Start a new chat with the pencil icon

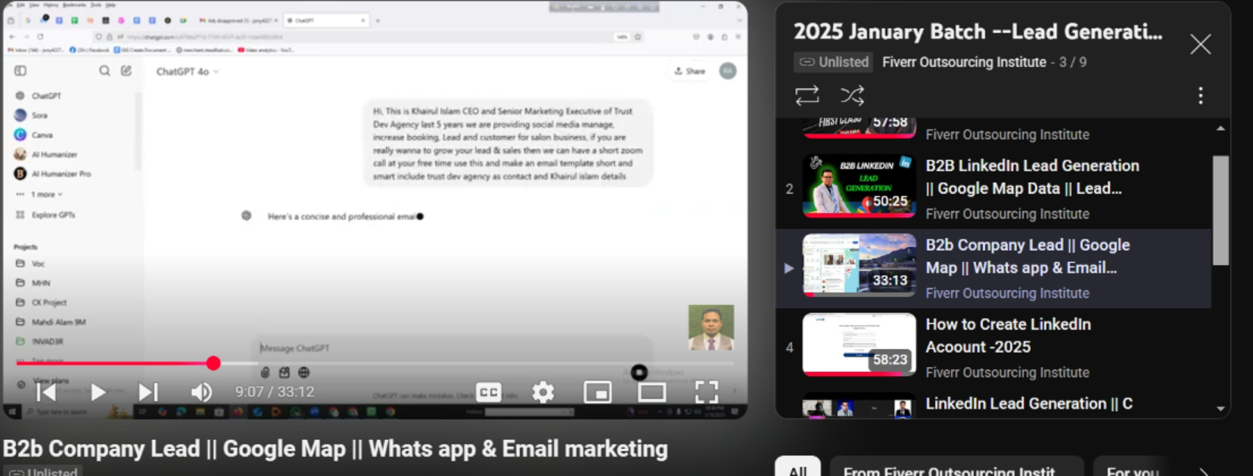126,71
